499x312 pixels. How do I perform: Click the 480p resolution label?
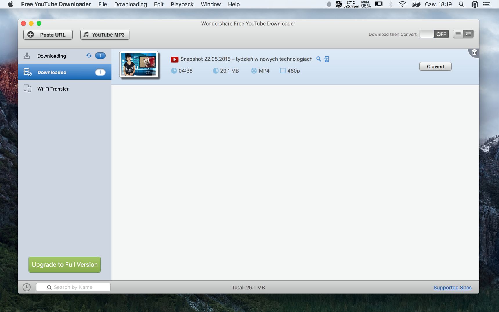[x=294, y=71]
